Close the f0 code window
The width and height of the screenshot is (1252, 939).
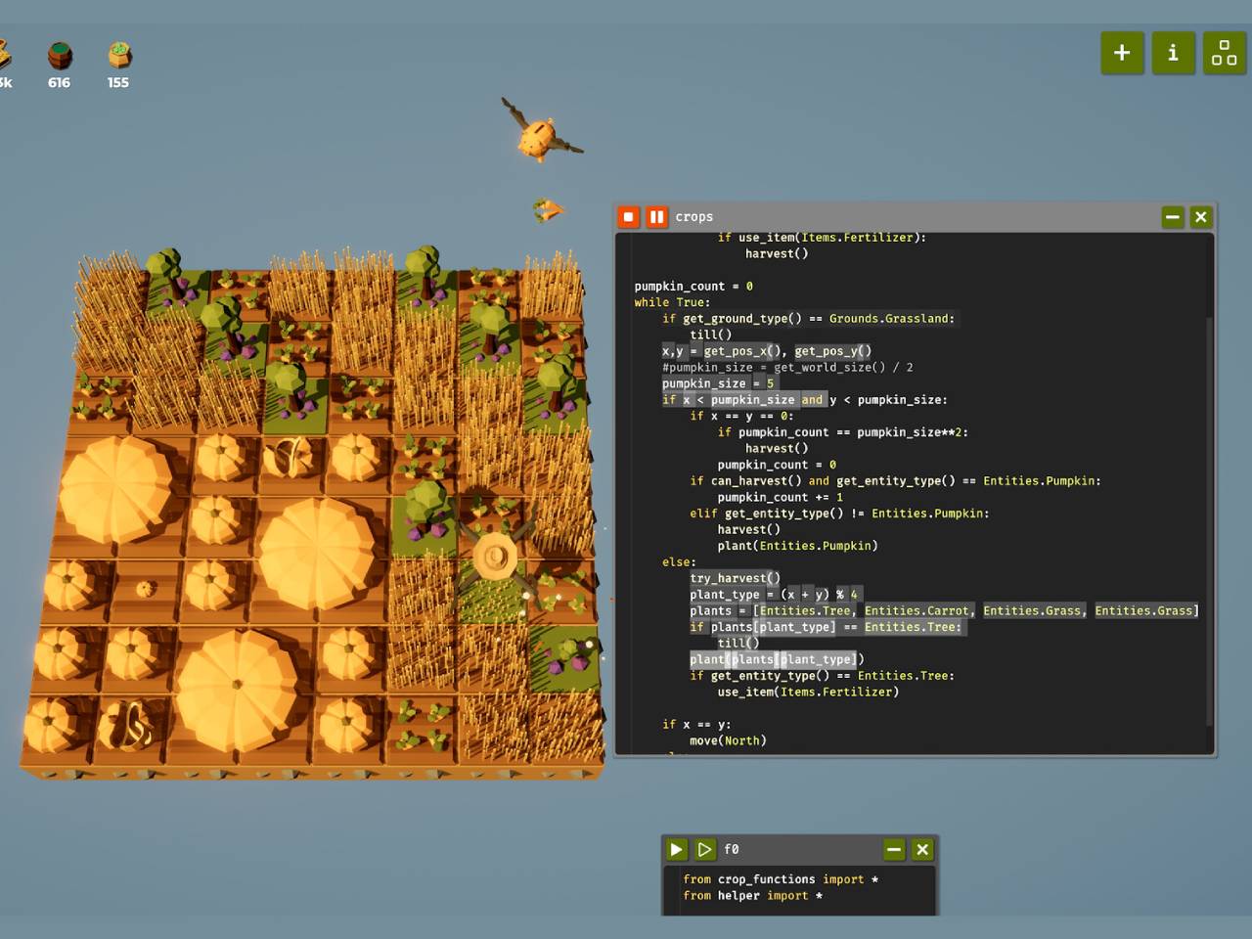coord(922,849)
